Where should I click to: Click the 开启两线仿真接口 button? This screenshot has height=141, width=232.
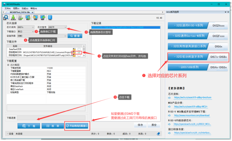pyautogui.click(x=77, y=126)
